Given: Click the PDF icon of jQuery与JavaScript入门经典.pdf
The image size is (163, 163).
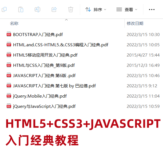Looking at the screenshot, I should click(9, 106).
